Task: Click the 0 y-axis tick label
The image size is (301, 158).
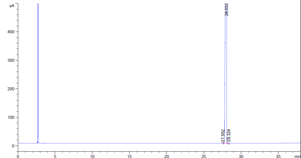Action: click(13, 146)
